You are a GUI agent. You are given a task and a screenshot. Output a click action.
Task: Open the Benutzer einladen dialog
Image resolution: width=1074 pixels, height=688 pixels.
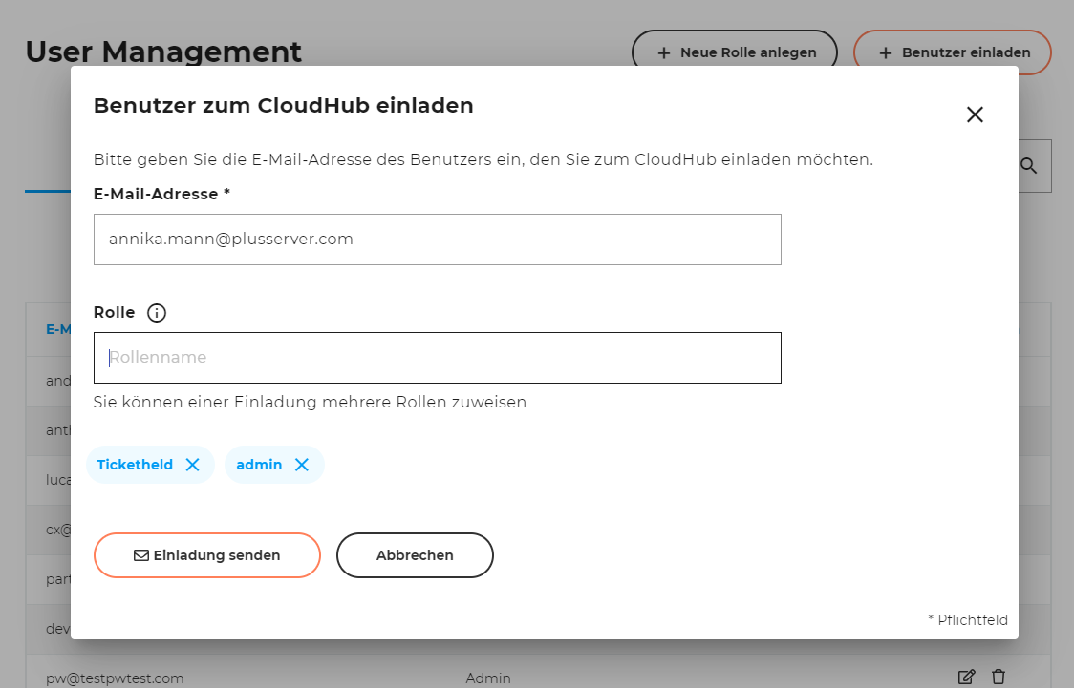tap(952, 52)
